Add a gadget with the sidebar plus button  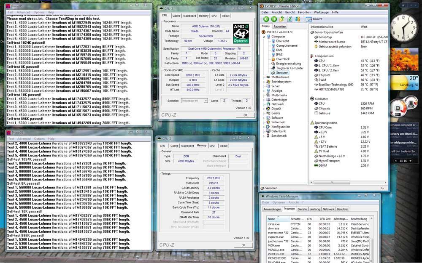pos(403,5)
